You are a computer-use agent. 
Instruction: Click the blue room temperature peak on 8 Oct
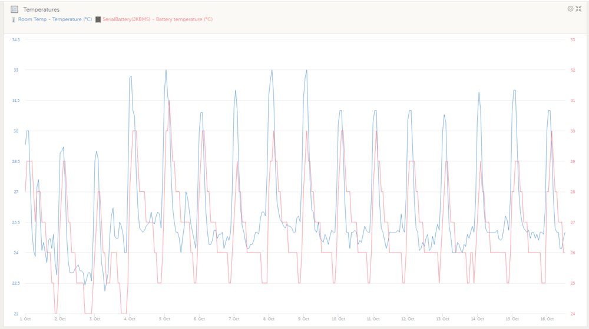point(272,70)
